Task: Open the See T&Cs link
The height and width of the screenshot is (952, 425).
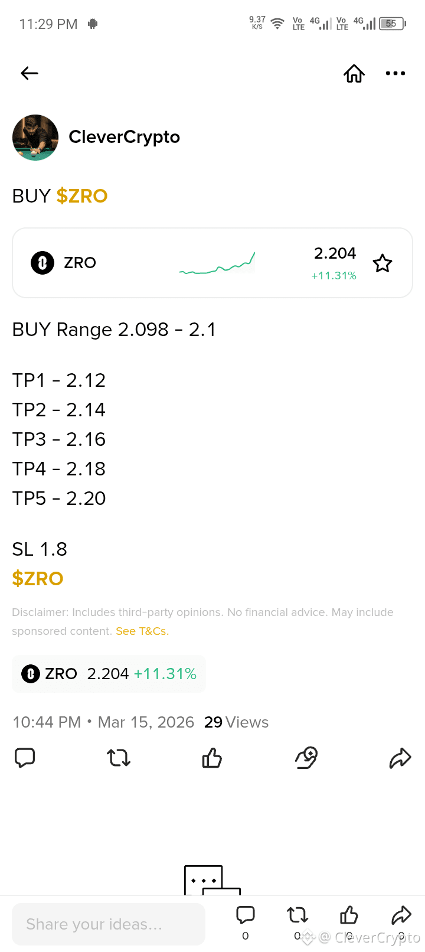Action: 142,631
